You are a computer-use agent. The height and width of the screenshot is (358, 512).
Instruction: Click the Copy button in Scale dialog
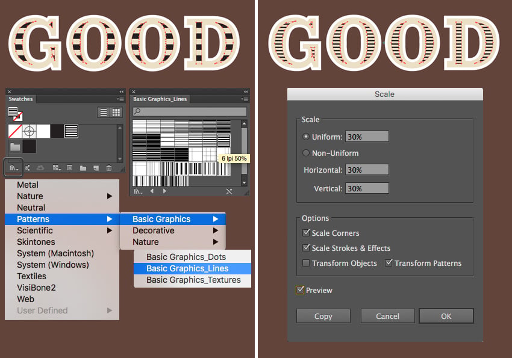click(x=323, y=316)
